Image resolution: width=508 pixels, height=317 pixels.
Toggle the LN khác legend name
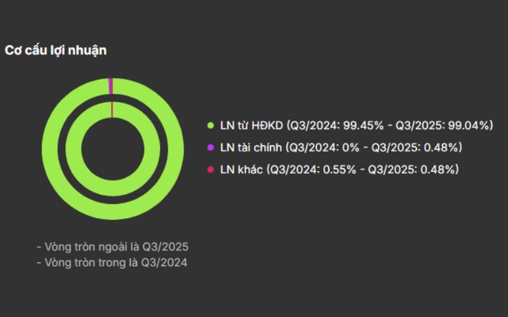[241, 169]
